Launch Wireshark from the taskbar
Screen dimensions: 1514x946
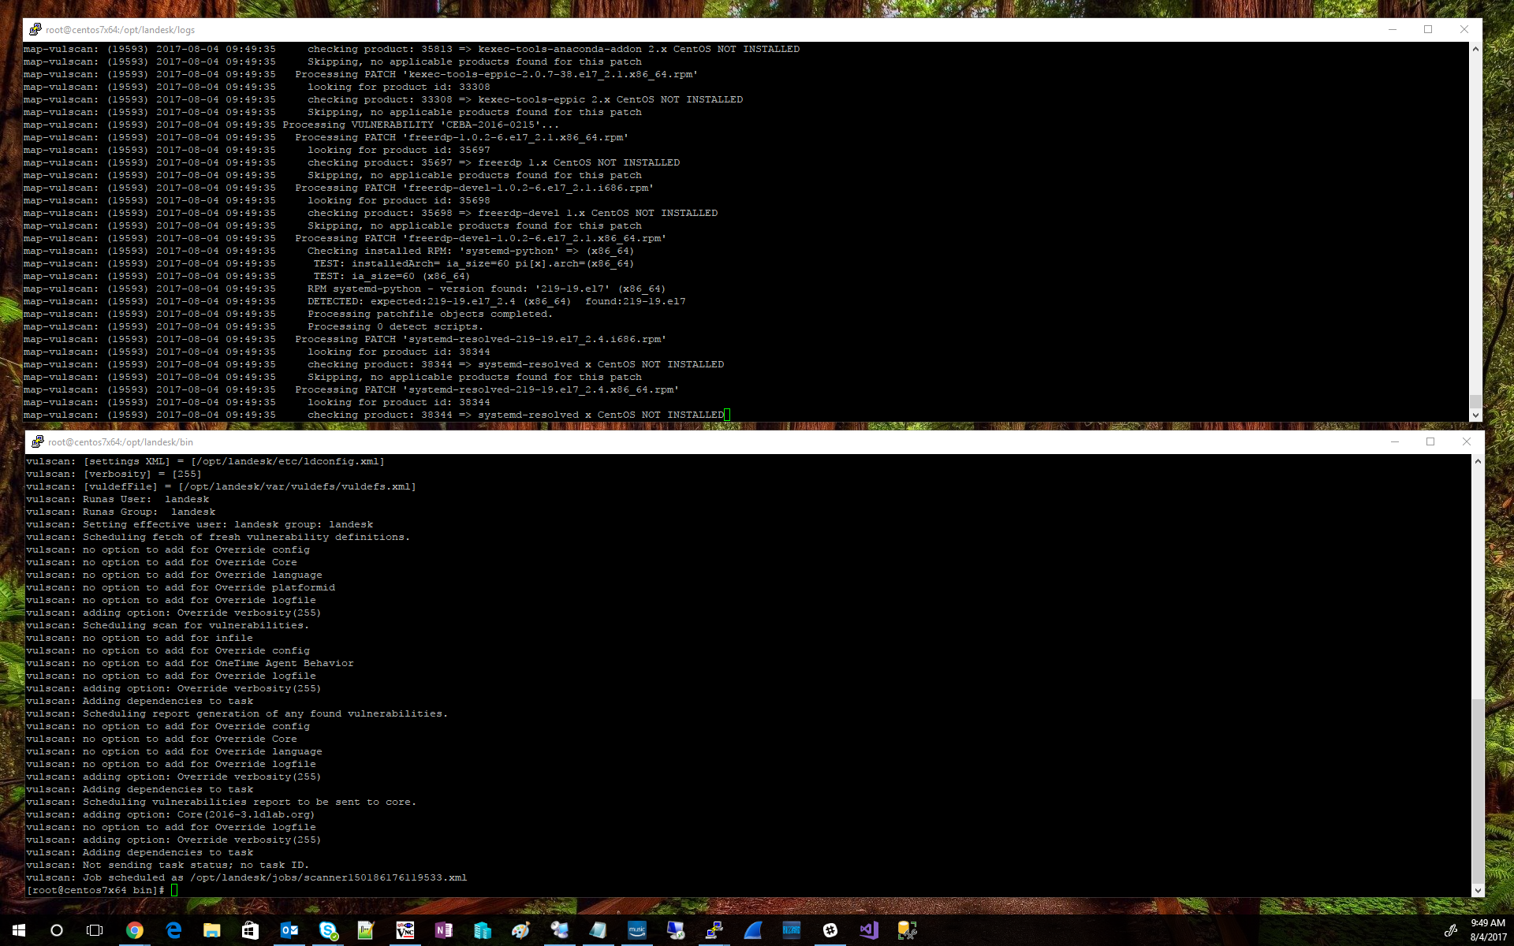751,931
